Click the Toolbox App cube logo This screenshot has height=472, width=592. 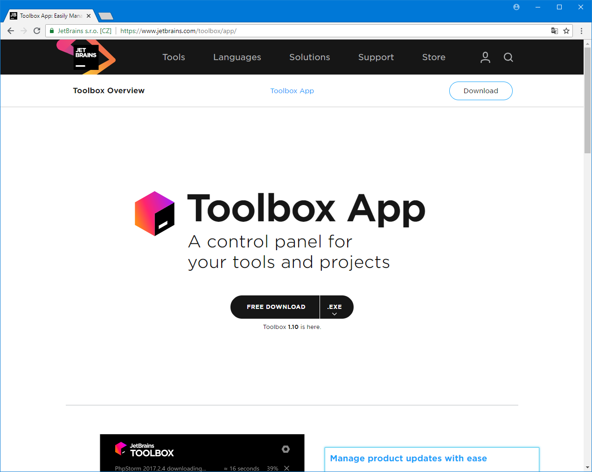pyautogui.click(x=154, y=213)
